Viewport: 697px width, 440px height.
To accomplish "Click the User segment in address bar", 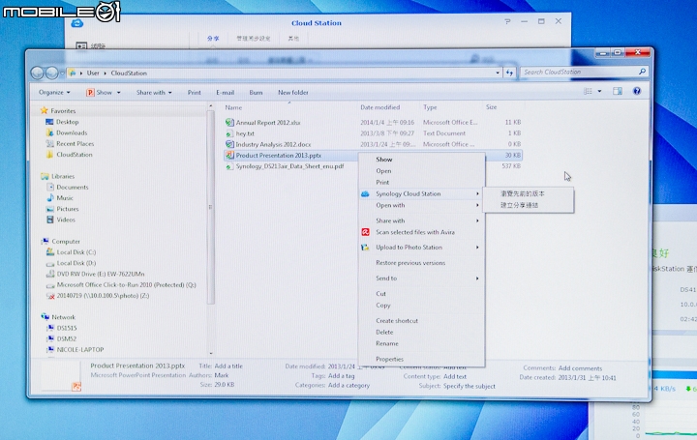I will coord(93,73).
